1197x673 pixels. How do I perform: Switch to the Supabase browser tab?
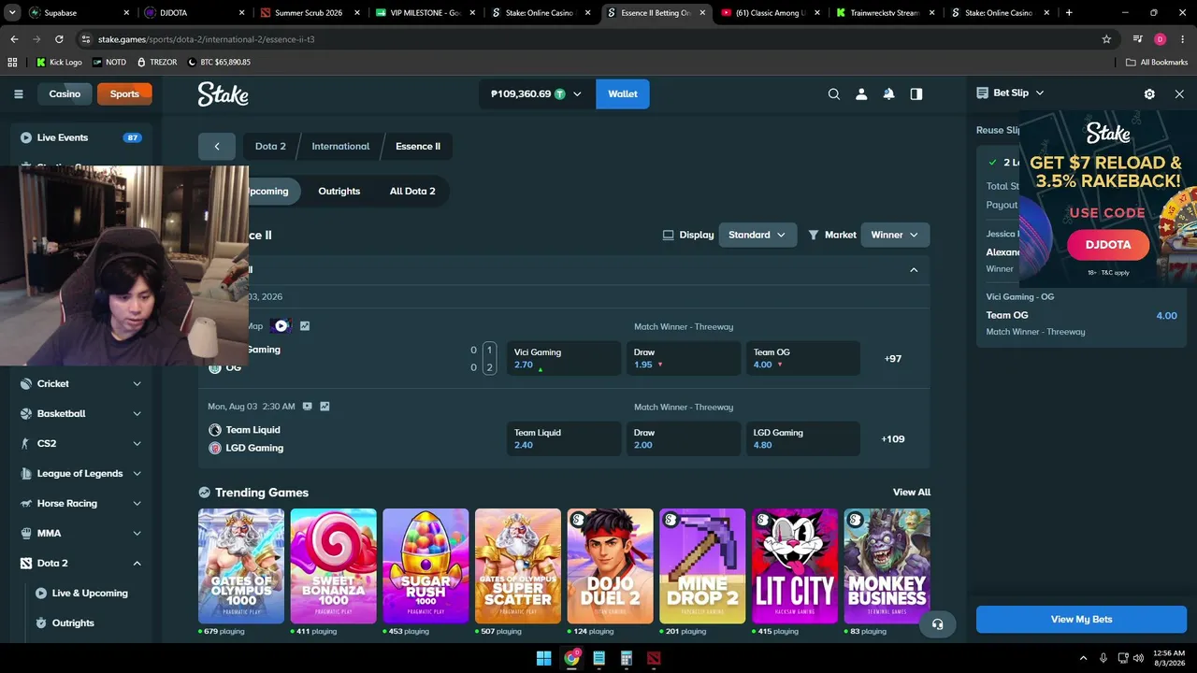coord(78,13)
